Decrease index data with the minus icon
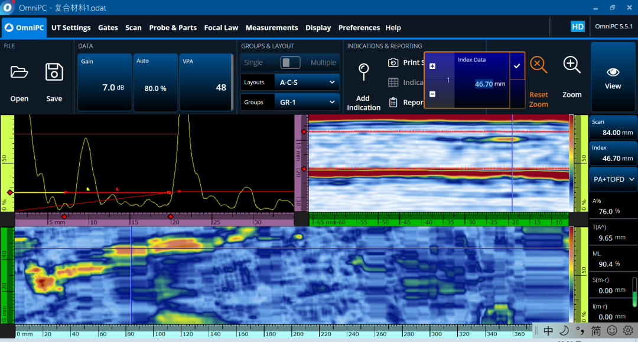Viewport: 638px width, 342px height. coord(432,94)
